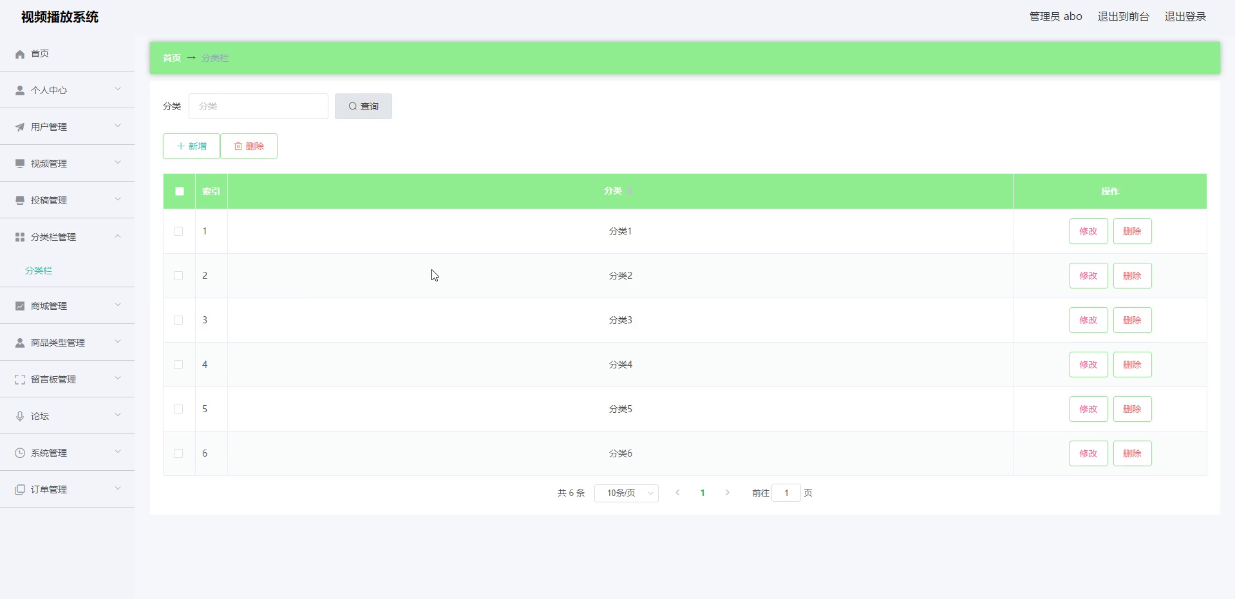Collapse the 分类栏管理 menu chevron
This screenshot has width=1235, height=599.
click(x=118, y=236)
